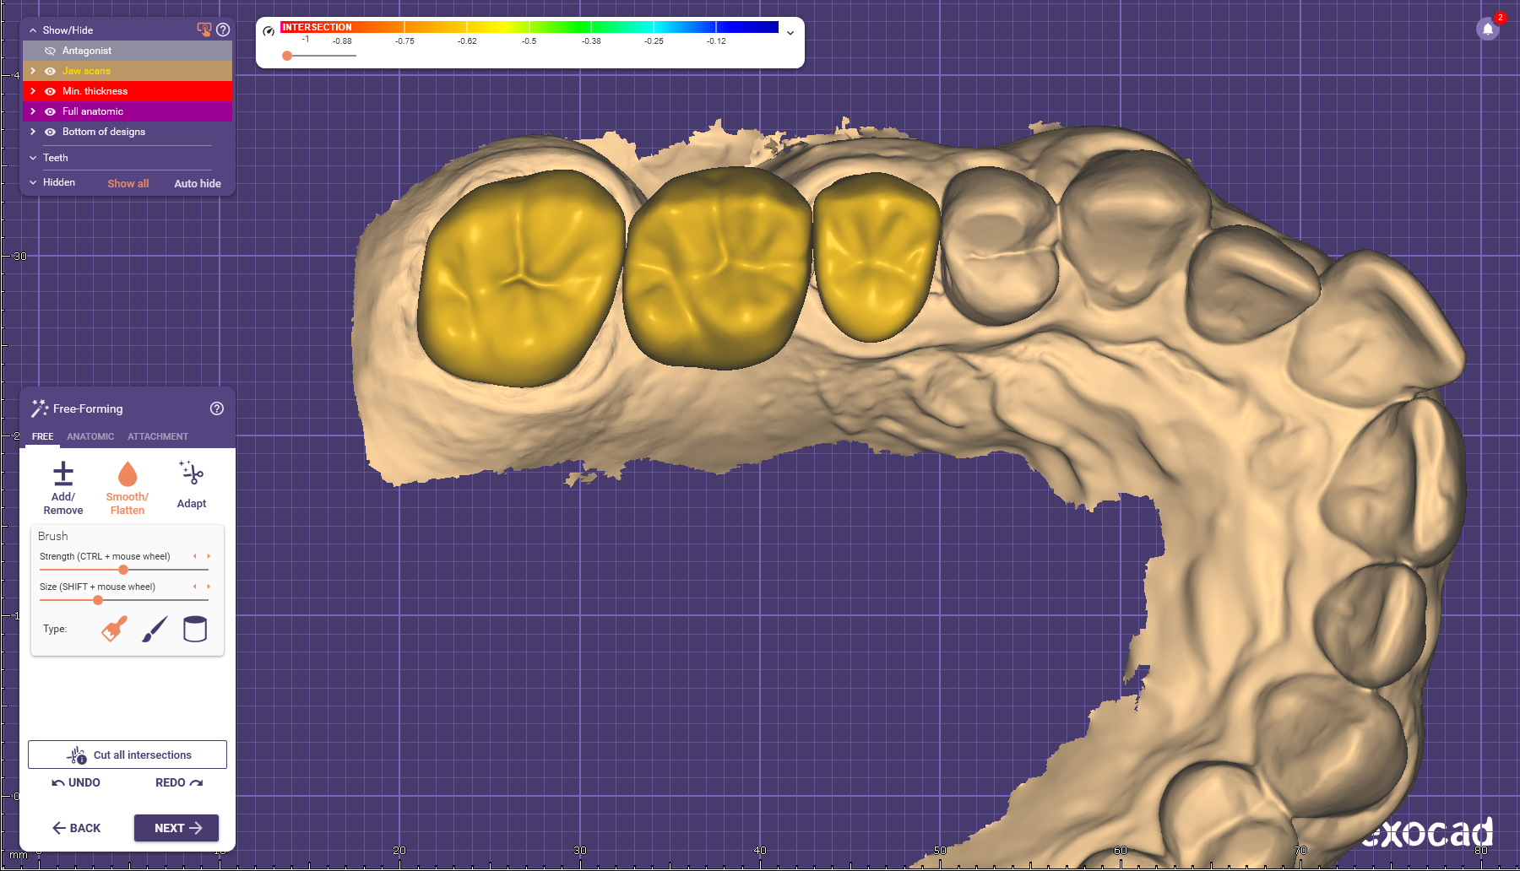
Task: Pick the flat paint brush type
Action: coord(115,629)
